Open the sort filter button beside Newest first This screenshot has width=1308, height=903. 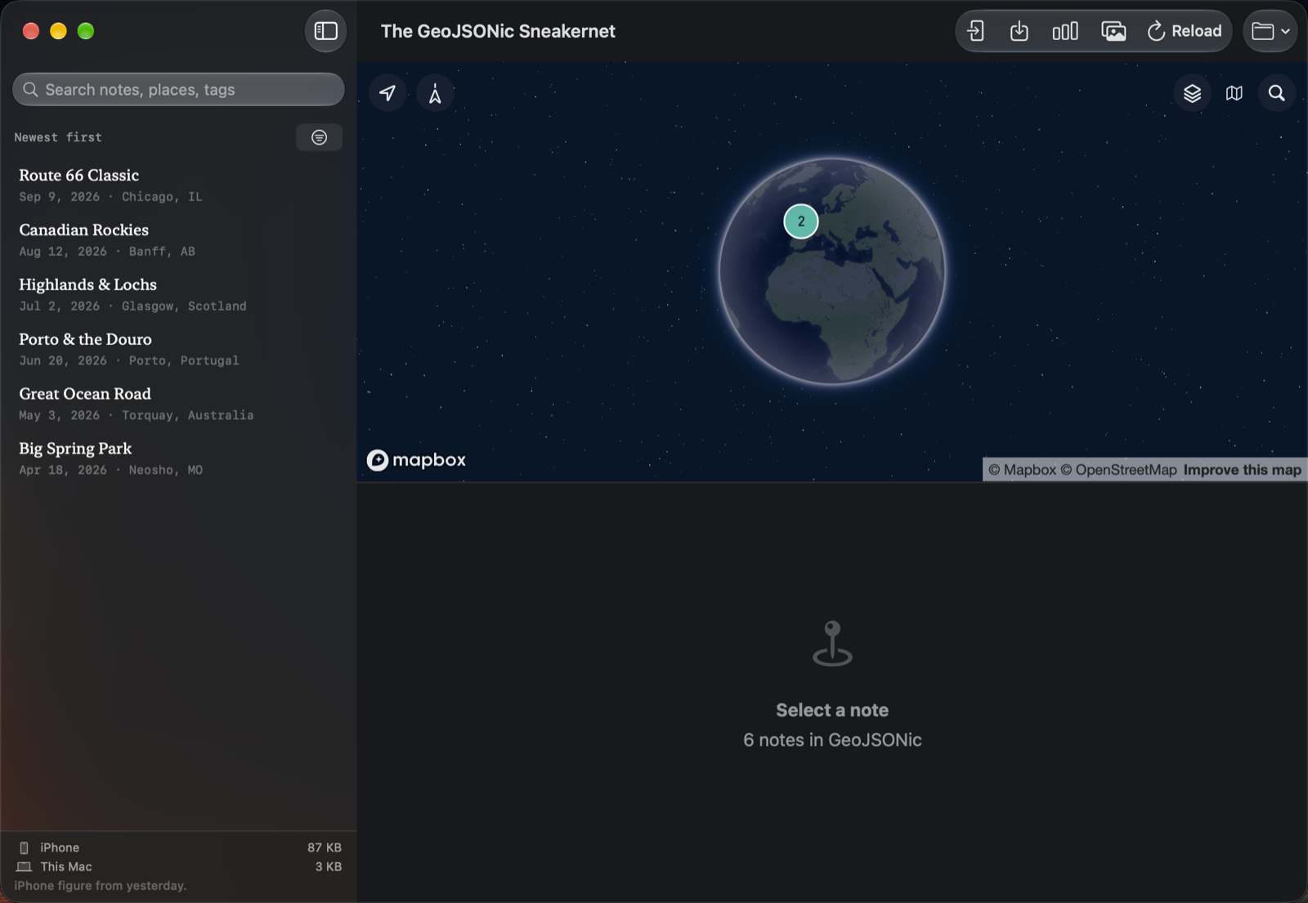point(319,137)
